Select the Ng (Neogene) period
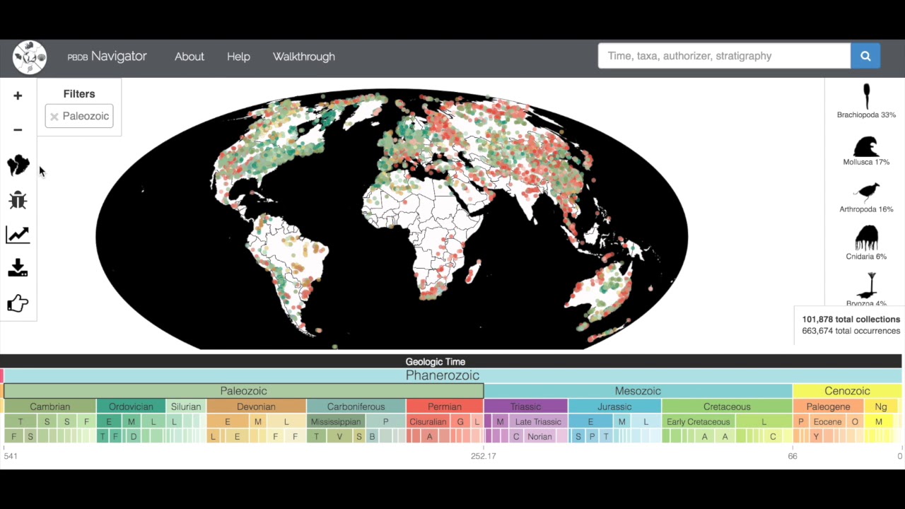Image resolution: width=905 pixels, height=509 pixels. [x=881, y=406]
